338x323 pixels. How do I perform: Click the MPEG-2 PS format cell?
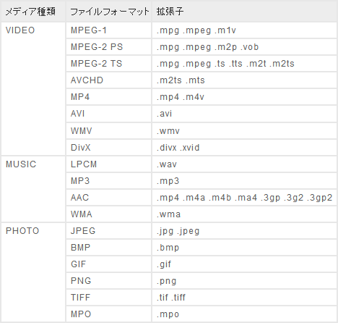click(x=109, y=47)
